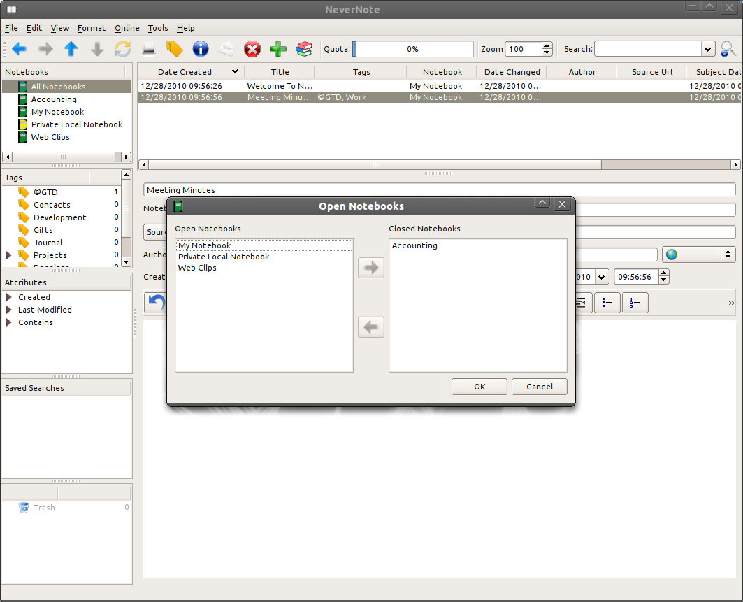
Task: Open note info with blue i icon
Action: [x=201, y=49]
